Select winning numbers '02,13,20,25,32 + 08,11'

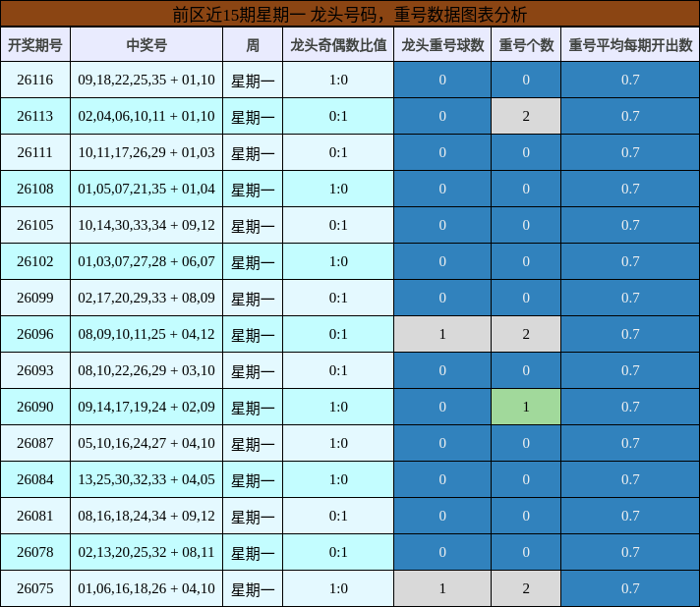[x=146, y=552]
